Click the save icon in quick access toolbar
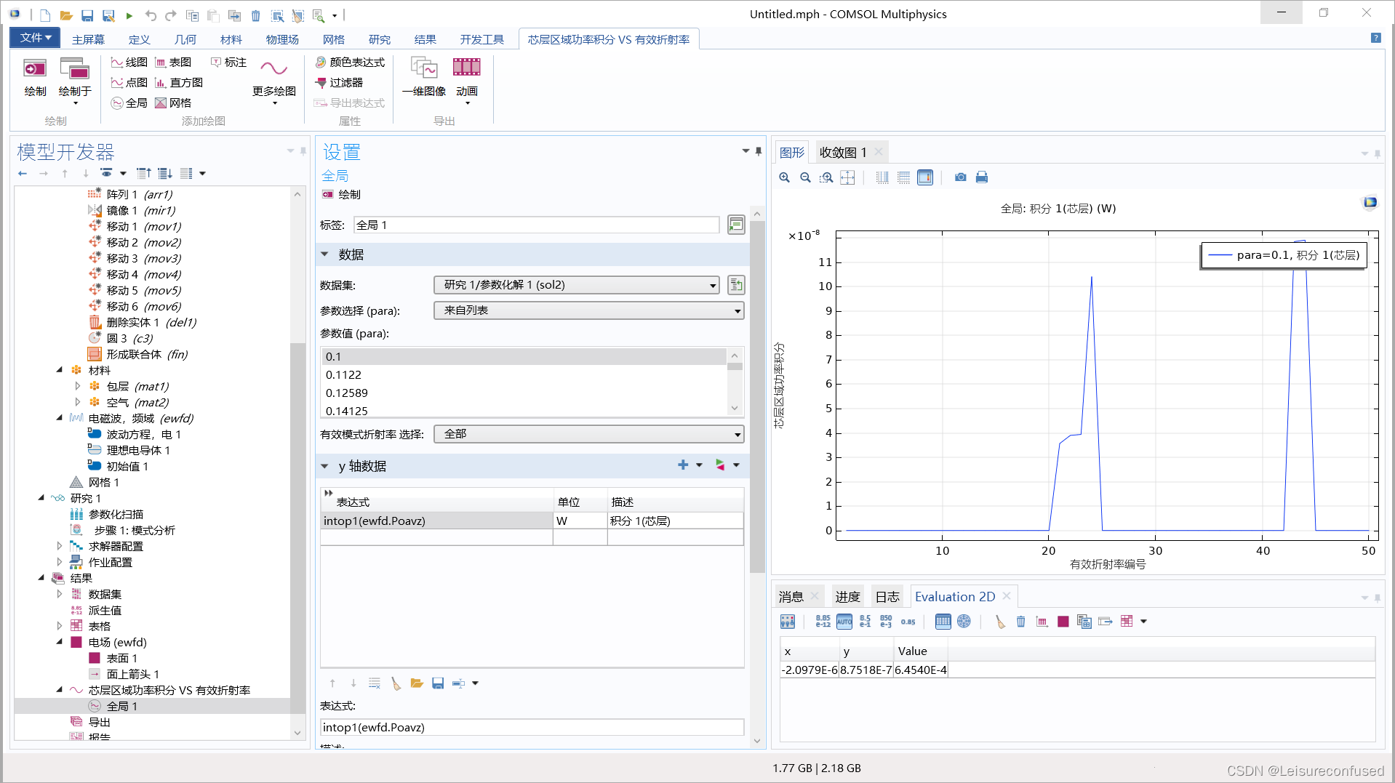 pos(87,15)
